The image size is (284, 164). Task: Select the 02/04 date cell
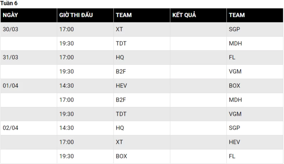10,128
